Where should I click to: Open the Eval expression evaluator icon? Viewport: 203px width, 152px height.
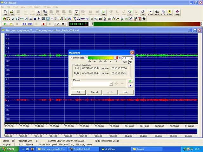(157, 13)
